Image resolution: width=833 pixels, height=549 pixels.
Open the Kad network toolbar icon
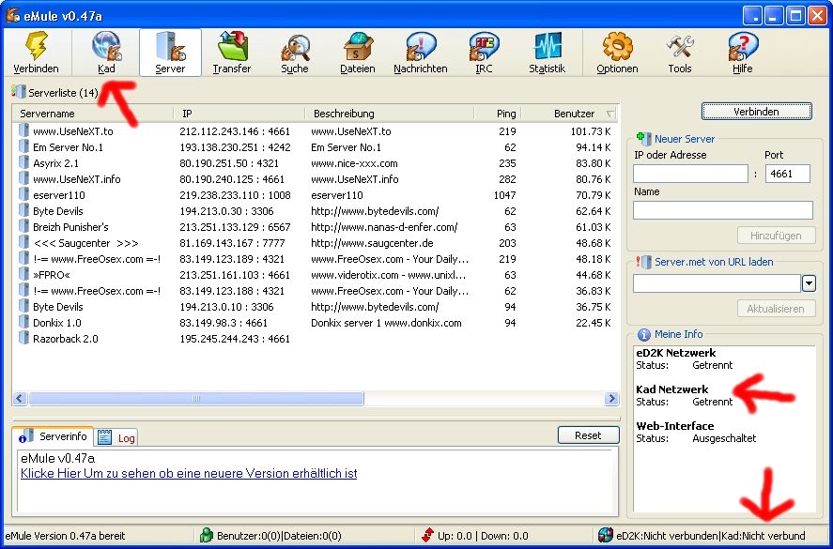click(x=106, y=46)
